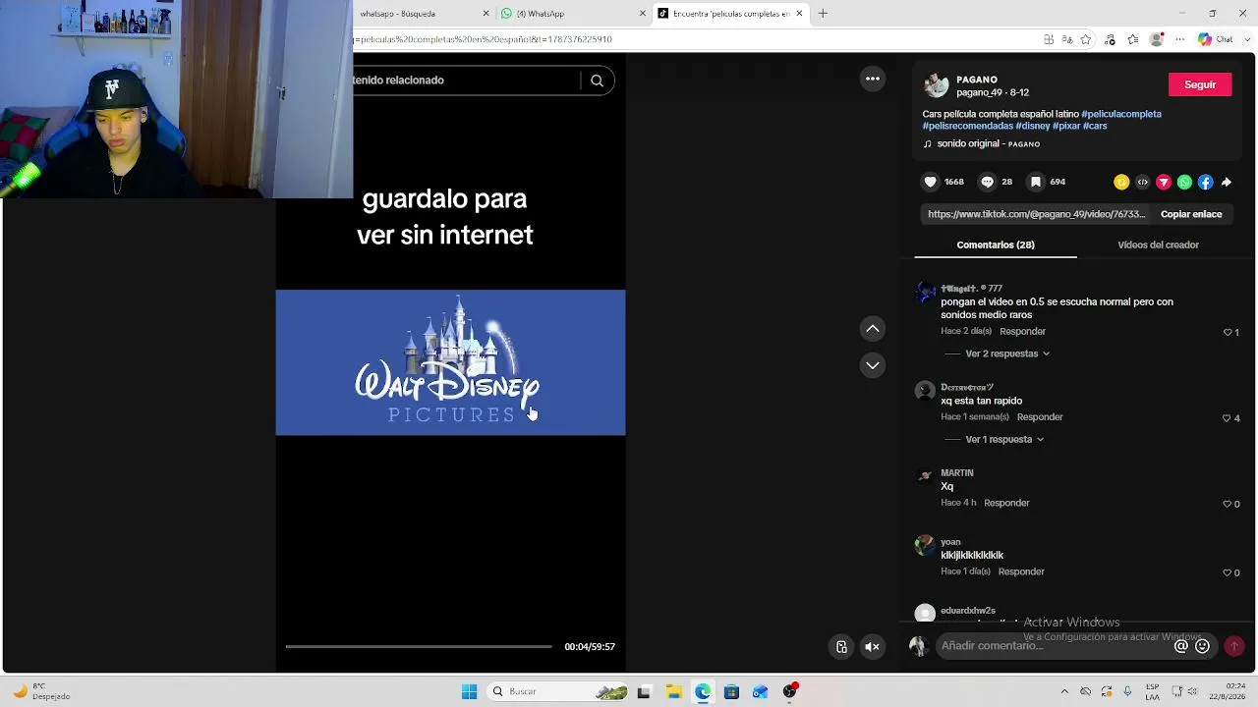This screenshot has width=1258, height=707.
Task: Open comments via the speech bubble icon
Action: click(x=988, y=182)
